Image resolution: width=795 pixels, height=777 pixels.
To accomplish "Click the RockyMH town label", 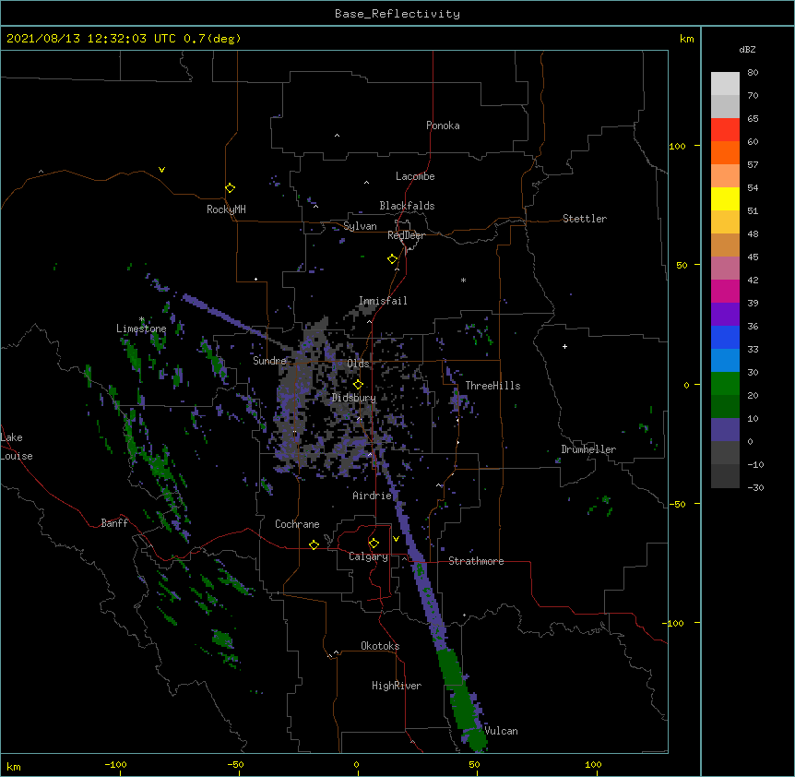I will coord(226,209).
